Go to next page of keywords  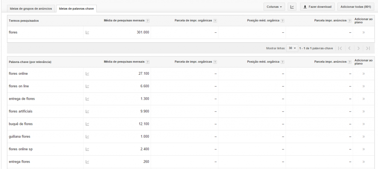pos(358,48)
